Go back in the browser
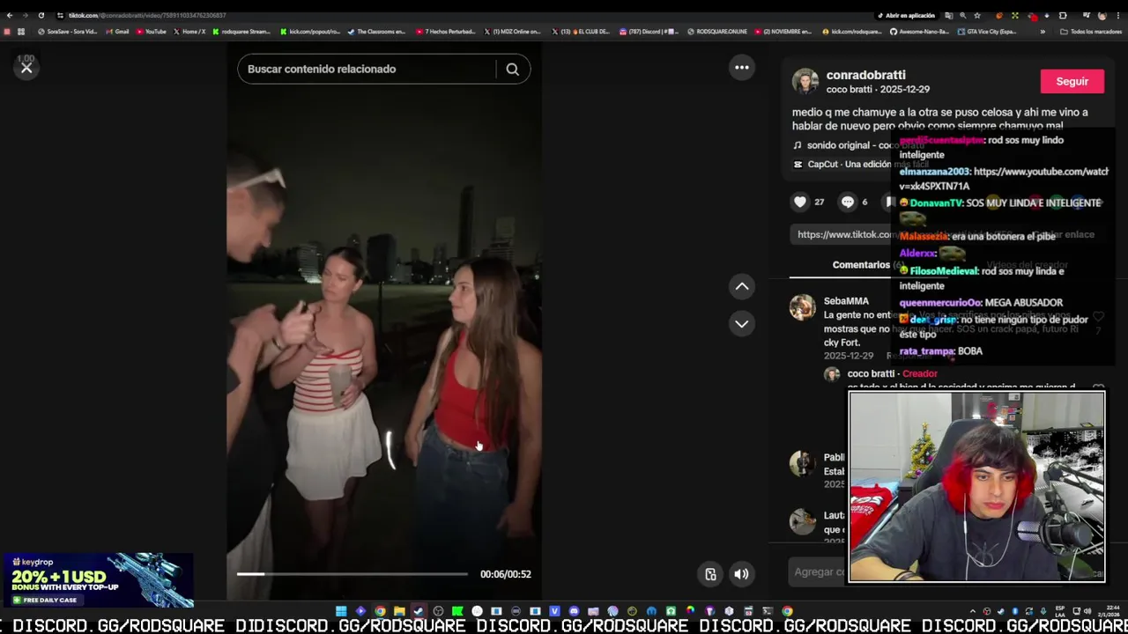Screen dimensions: 1128x634 click(x=10, y=15)
